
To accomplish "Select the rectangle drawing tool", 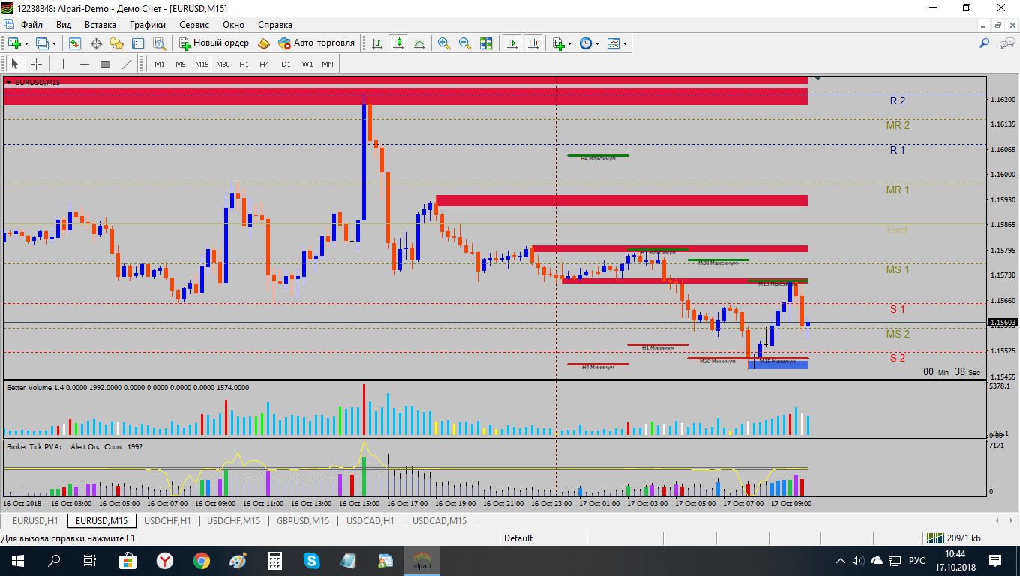I will (106, 64).
